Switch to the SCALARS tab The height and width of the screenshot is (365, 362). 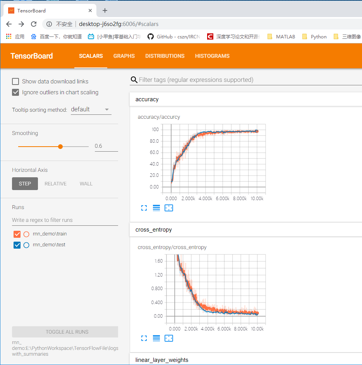pyautogui.click(x=91, y=56)
